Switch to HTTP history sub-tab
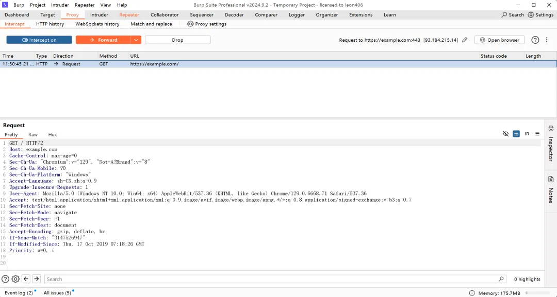 click(x=50, y=24)
